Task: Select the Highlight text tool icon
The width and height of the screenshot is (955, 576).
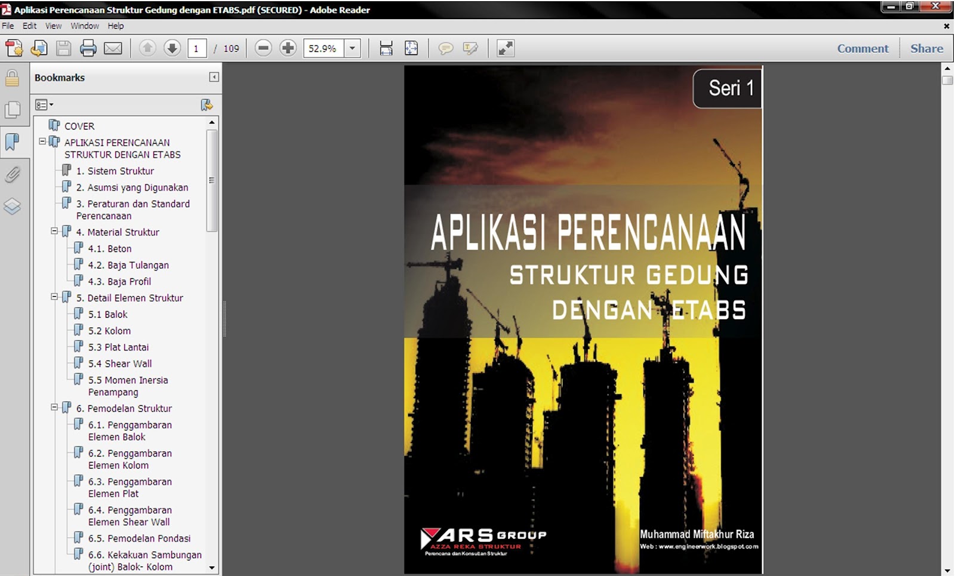Action: [x=470, y=48]
